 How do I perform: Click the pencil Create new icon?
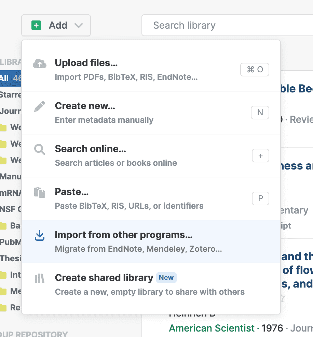(40, 107)
